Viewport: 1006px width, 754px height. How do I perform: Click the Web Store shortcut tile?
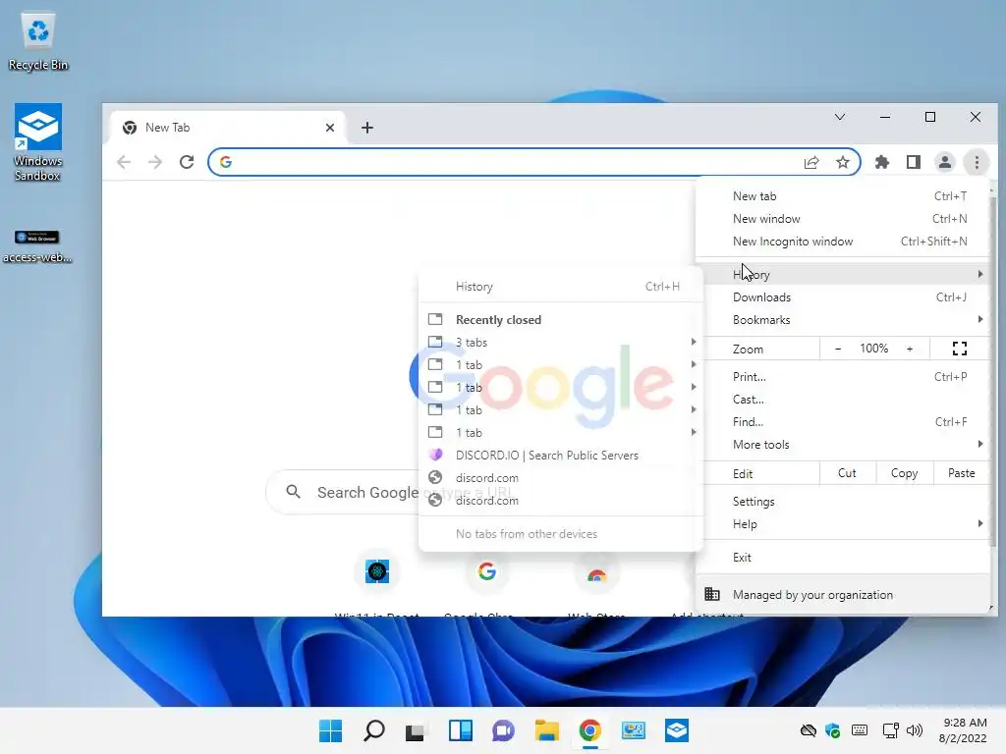596,571
